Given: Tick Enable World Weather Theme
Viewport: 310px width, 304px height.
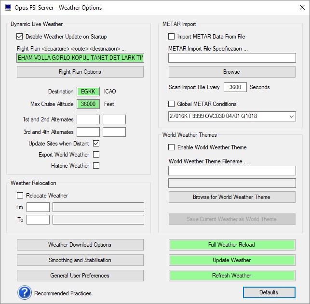Looking at the screenshot, I should (172, 147).
